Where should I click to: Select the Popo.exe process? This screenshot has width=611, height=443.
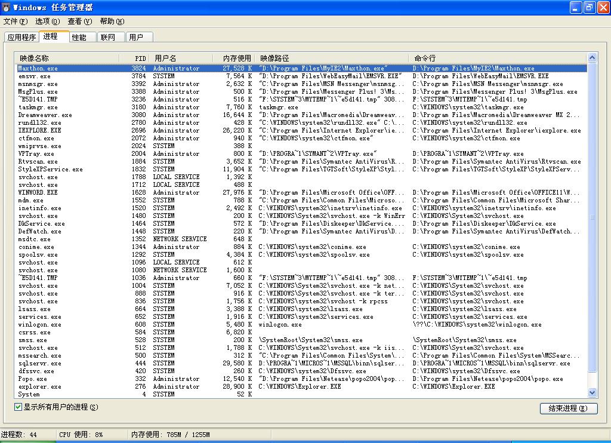click(x=302, y=379)
